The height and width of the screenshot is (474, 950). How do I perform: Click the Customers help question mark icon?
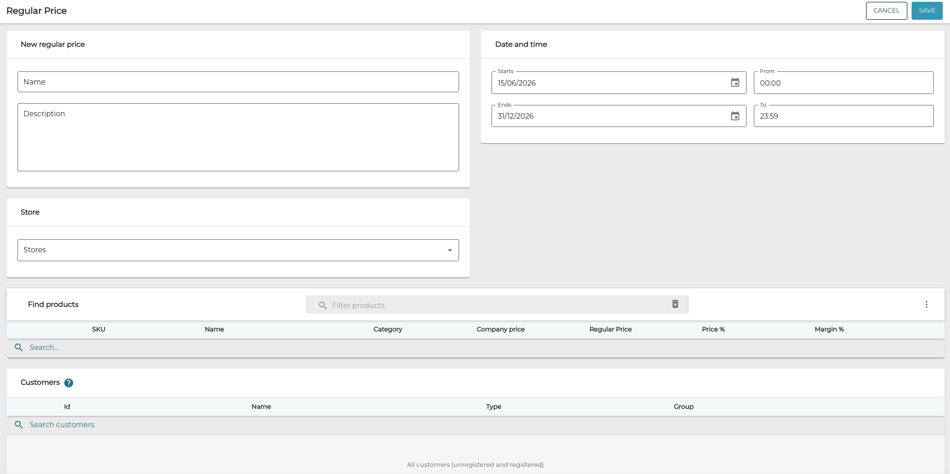[68, 383]
